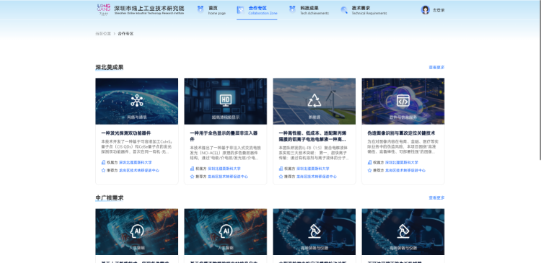Open the 网络与通信 globe thumbnail

click(x=137, y=101)
